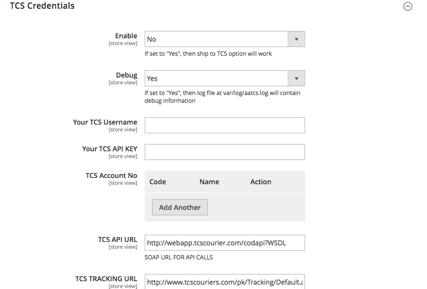This screenshot has width=427, height=289.
Task: Open the Debug dropdown arrow
Action: click(296, 79)
